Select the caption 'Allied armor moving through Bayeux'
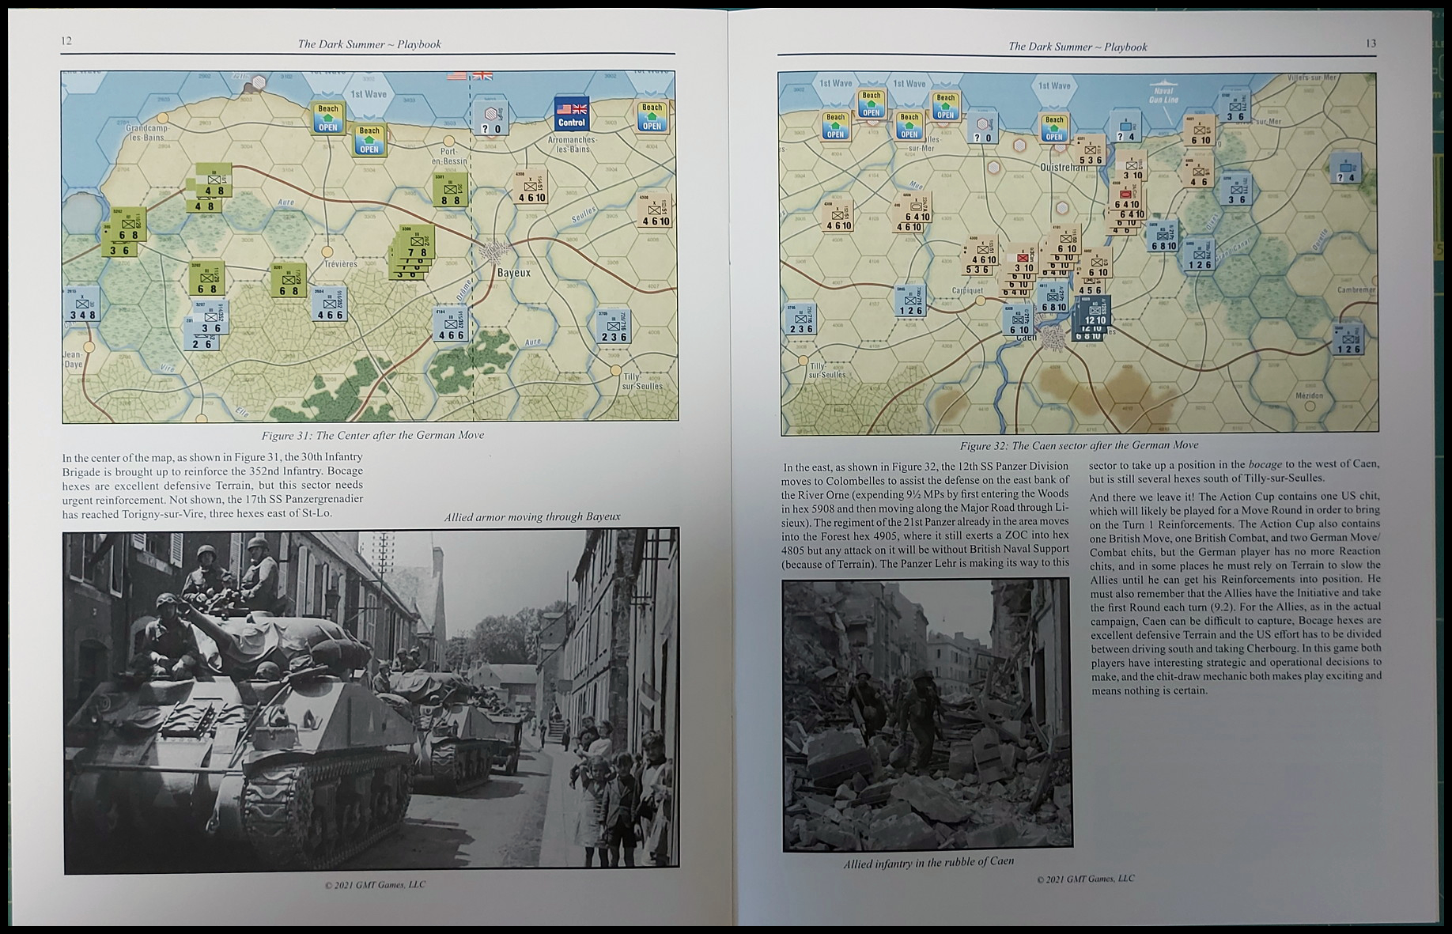 [532, 516]
